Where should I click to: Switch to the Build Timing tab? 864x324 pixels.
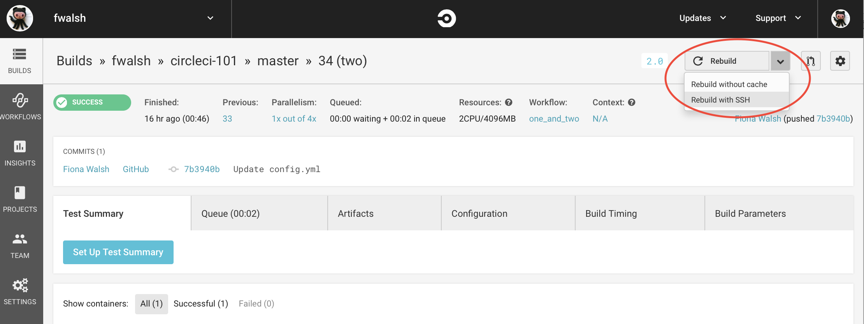pos(640,213)
